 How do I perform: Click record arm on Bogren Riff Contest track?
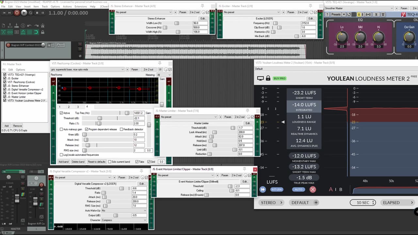pyautogui.click(x=8, y=45)
